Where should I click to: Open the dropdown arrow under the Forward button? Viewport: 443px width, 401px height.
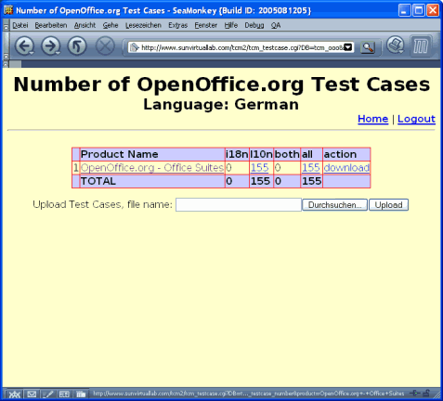(58, 53)
